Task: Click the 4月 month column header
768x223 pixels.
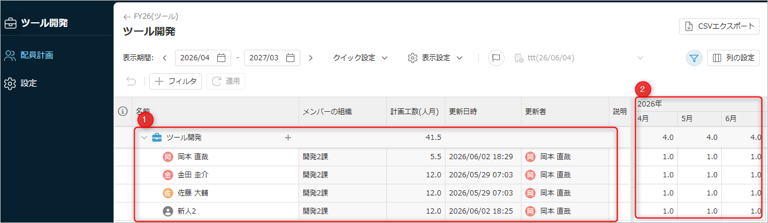Action: [655, 118]
